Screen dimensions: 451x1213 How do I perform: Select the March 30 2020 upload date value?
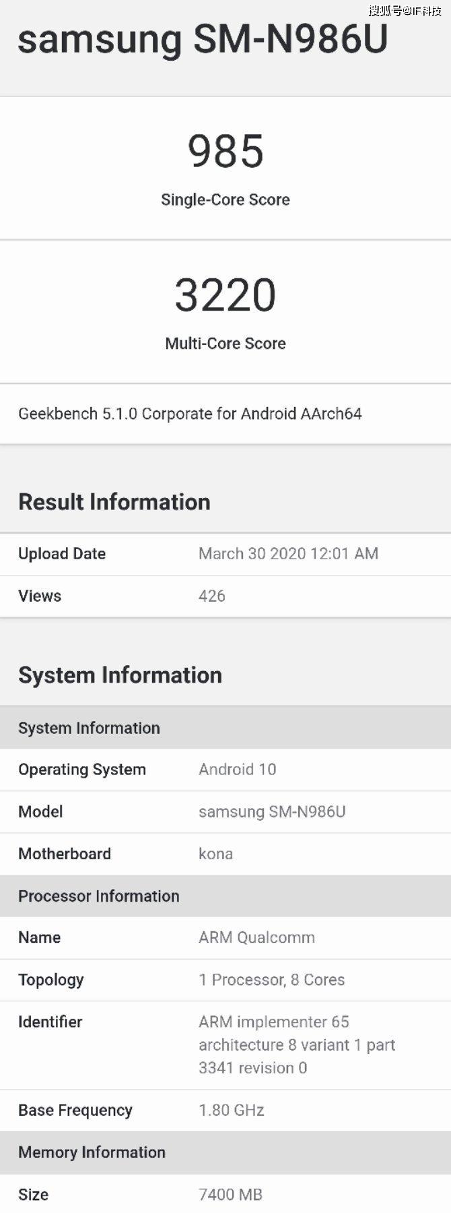tap(288, 554)
